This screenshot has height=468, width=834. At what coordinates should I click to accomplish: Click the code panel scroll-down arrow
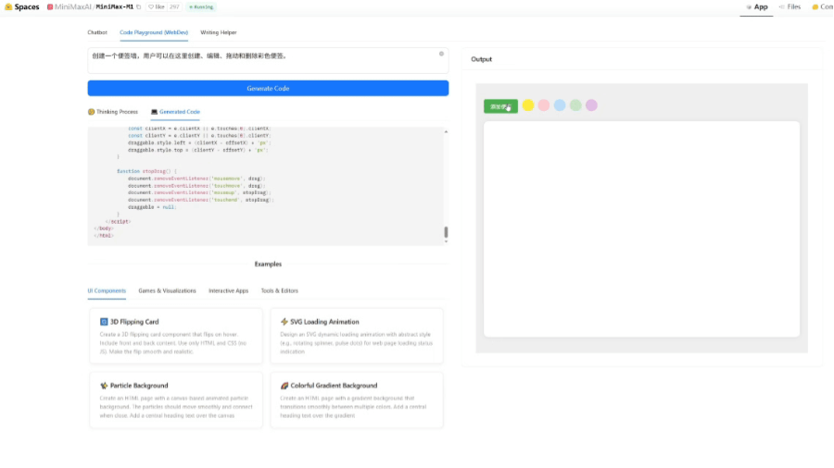click(446, 241)
